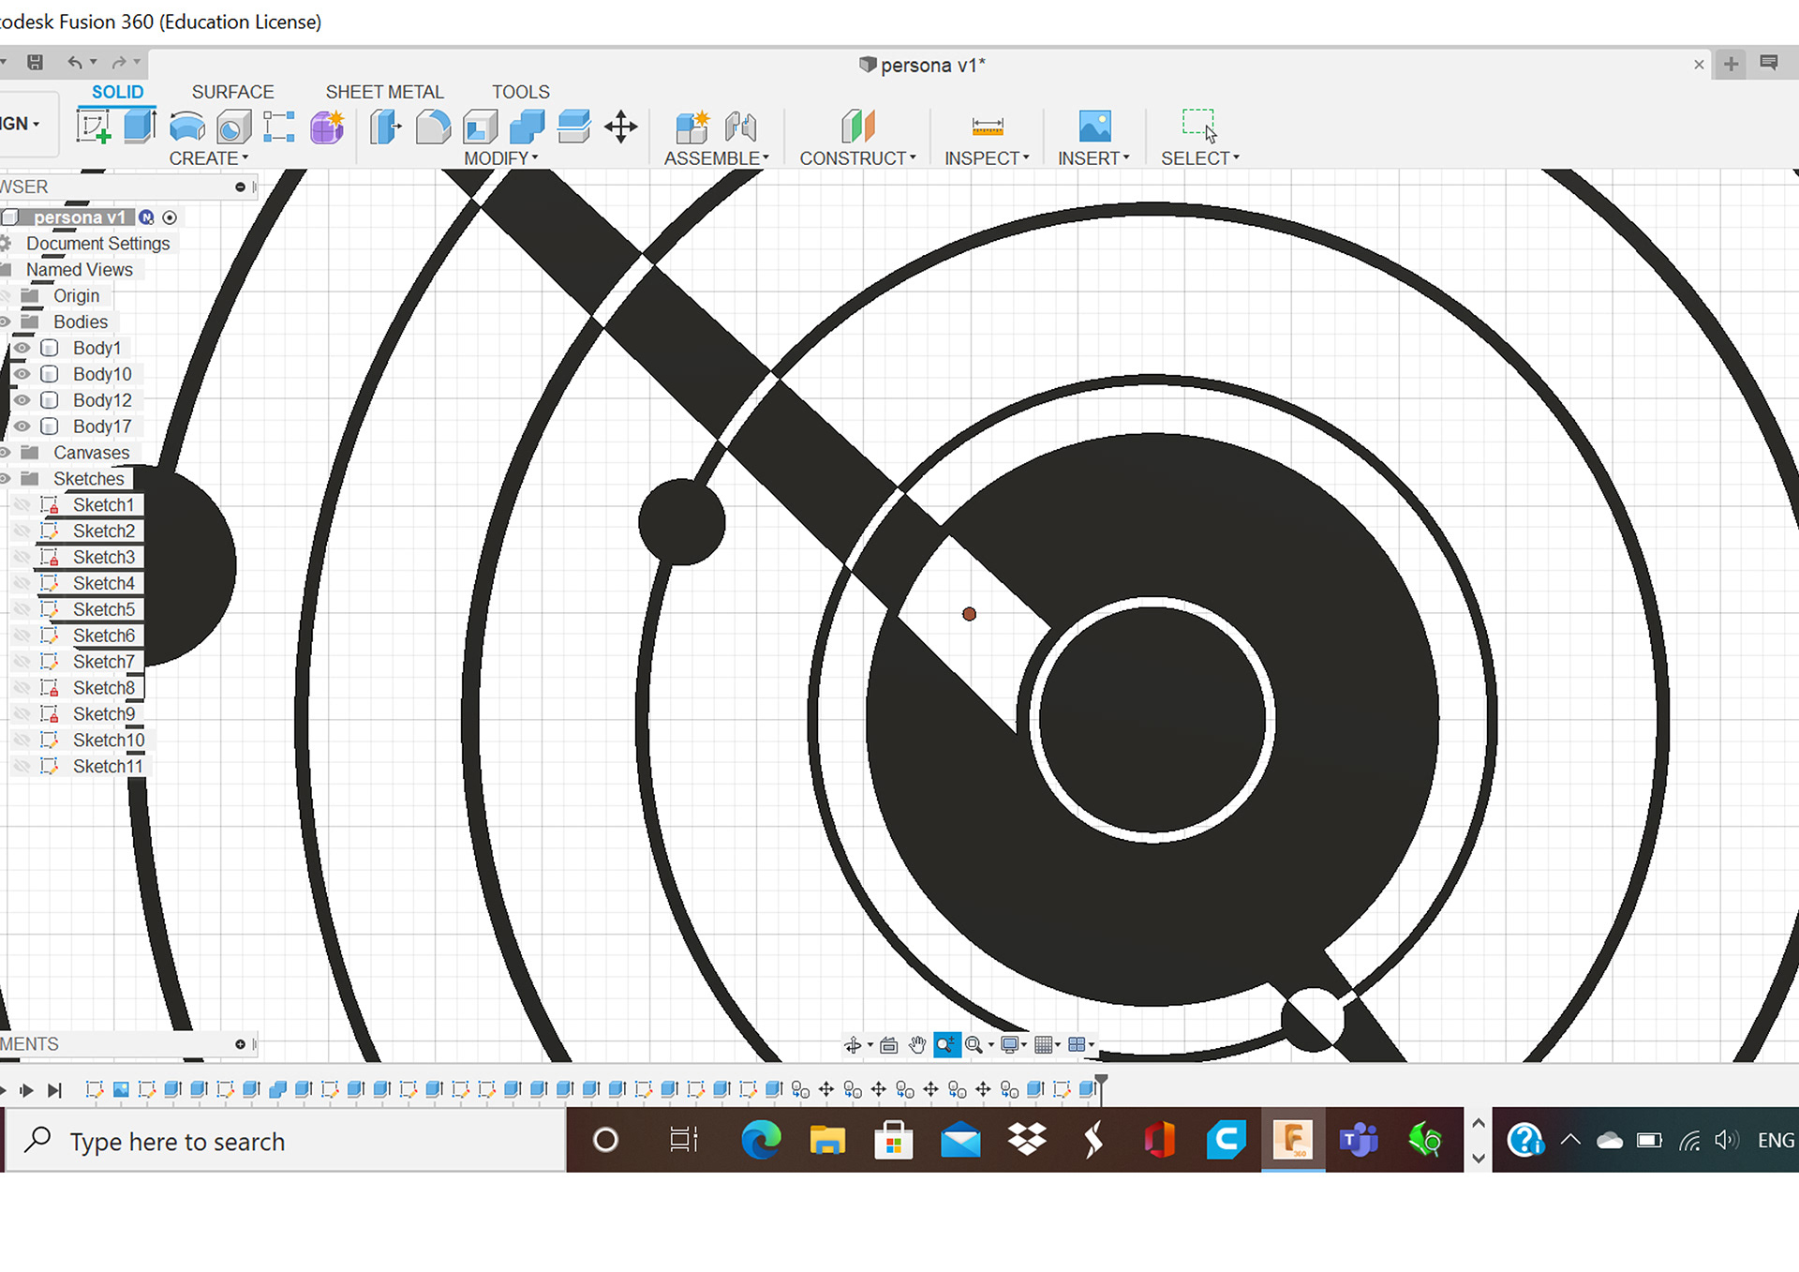Click the highlighted Zoom tool
This screenshot has height=1272, width=1799.
946,1045
